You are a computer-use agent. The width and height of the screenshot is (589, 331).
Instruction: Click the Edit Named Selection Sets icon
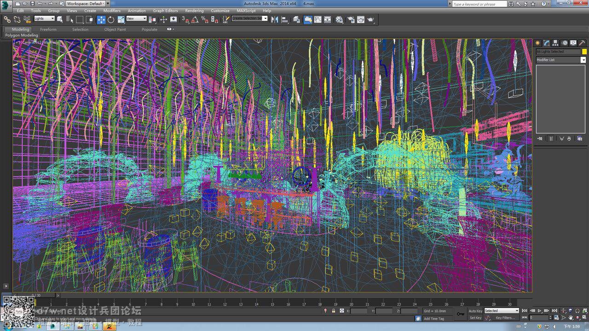point(225,19)
